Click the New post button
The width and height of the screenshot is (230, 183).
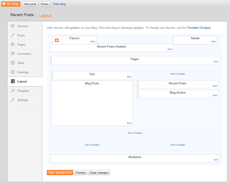[x=30, y=4]
